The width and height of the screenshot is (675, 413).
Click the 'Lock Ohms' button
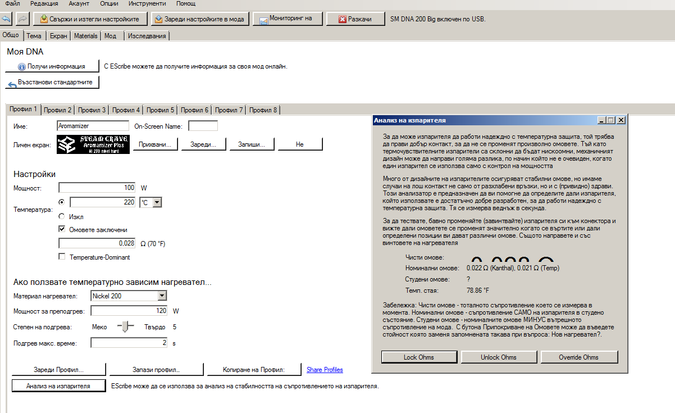[419, 357]
